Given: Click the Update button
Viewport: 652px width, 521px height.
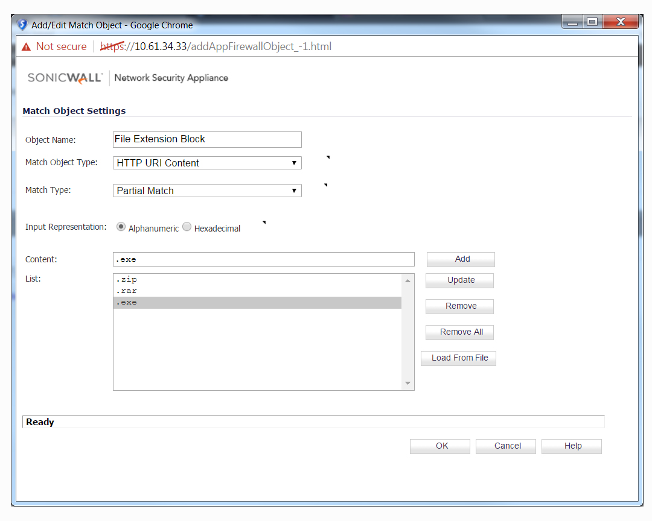Looking at the screenshot, I should [x=459, y=280].
